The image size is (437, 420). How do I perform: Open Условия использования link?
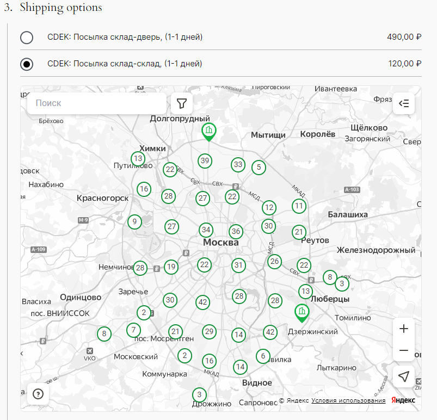coord(348,400)
